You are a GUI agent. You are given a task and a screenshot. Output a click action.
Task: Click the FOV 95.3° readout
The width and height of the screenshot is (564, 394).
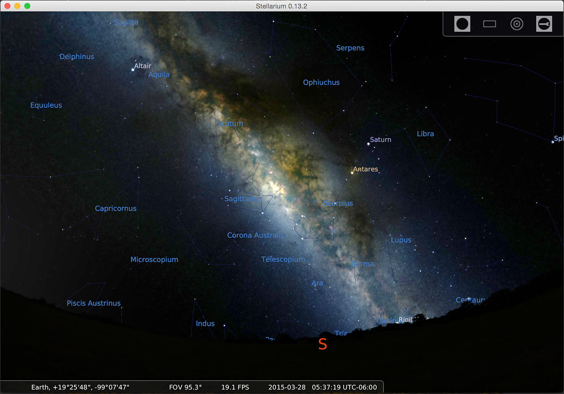pyautogui.click(x=185, y=387)
